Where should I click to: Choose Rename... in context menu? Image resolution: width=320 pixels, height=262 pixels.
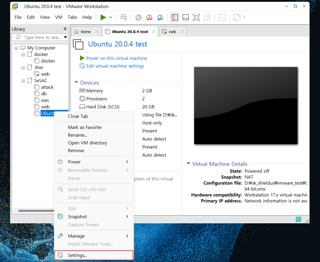point(94,135)
